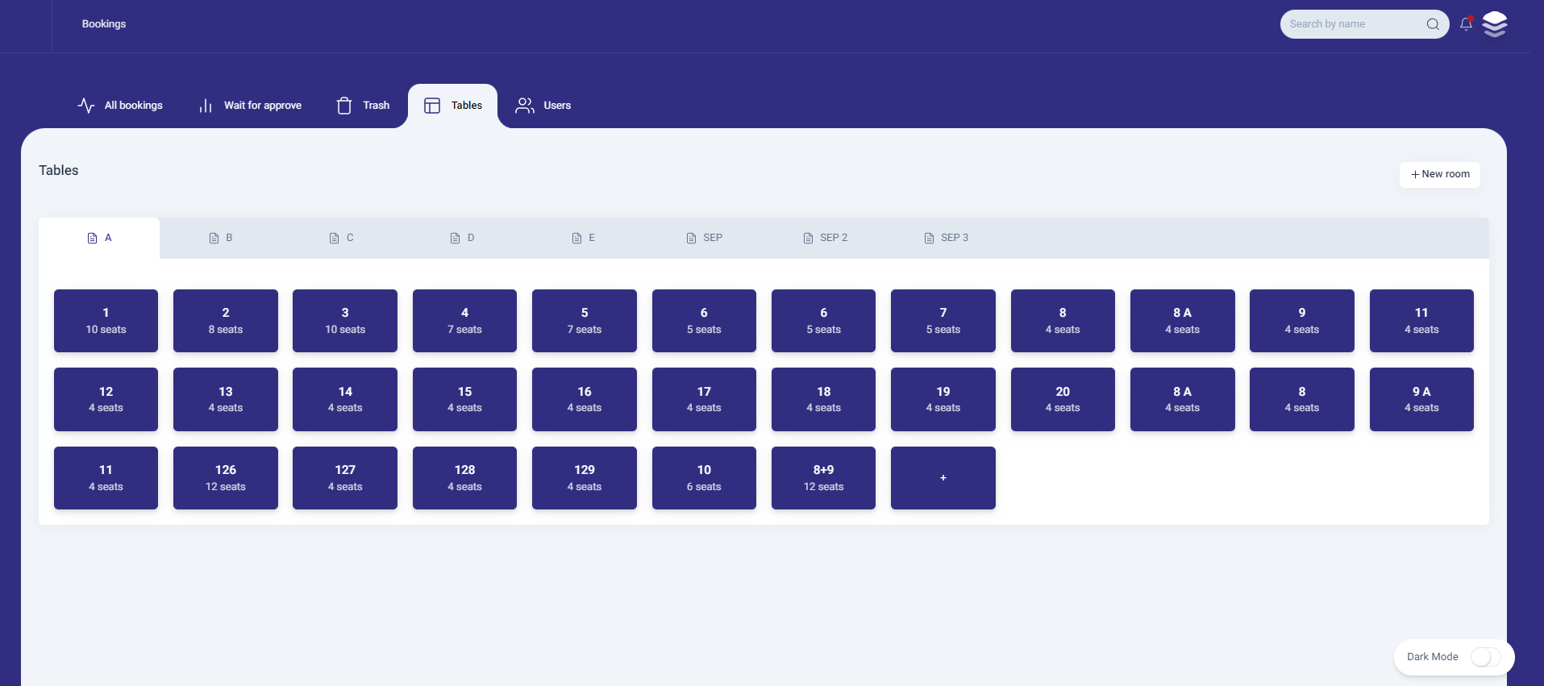Click the Bookings header link
Screen dimensions: 1544x686
click(x=104, y=24)
